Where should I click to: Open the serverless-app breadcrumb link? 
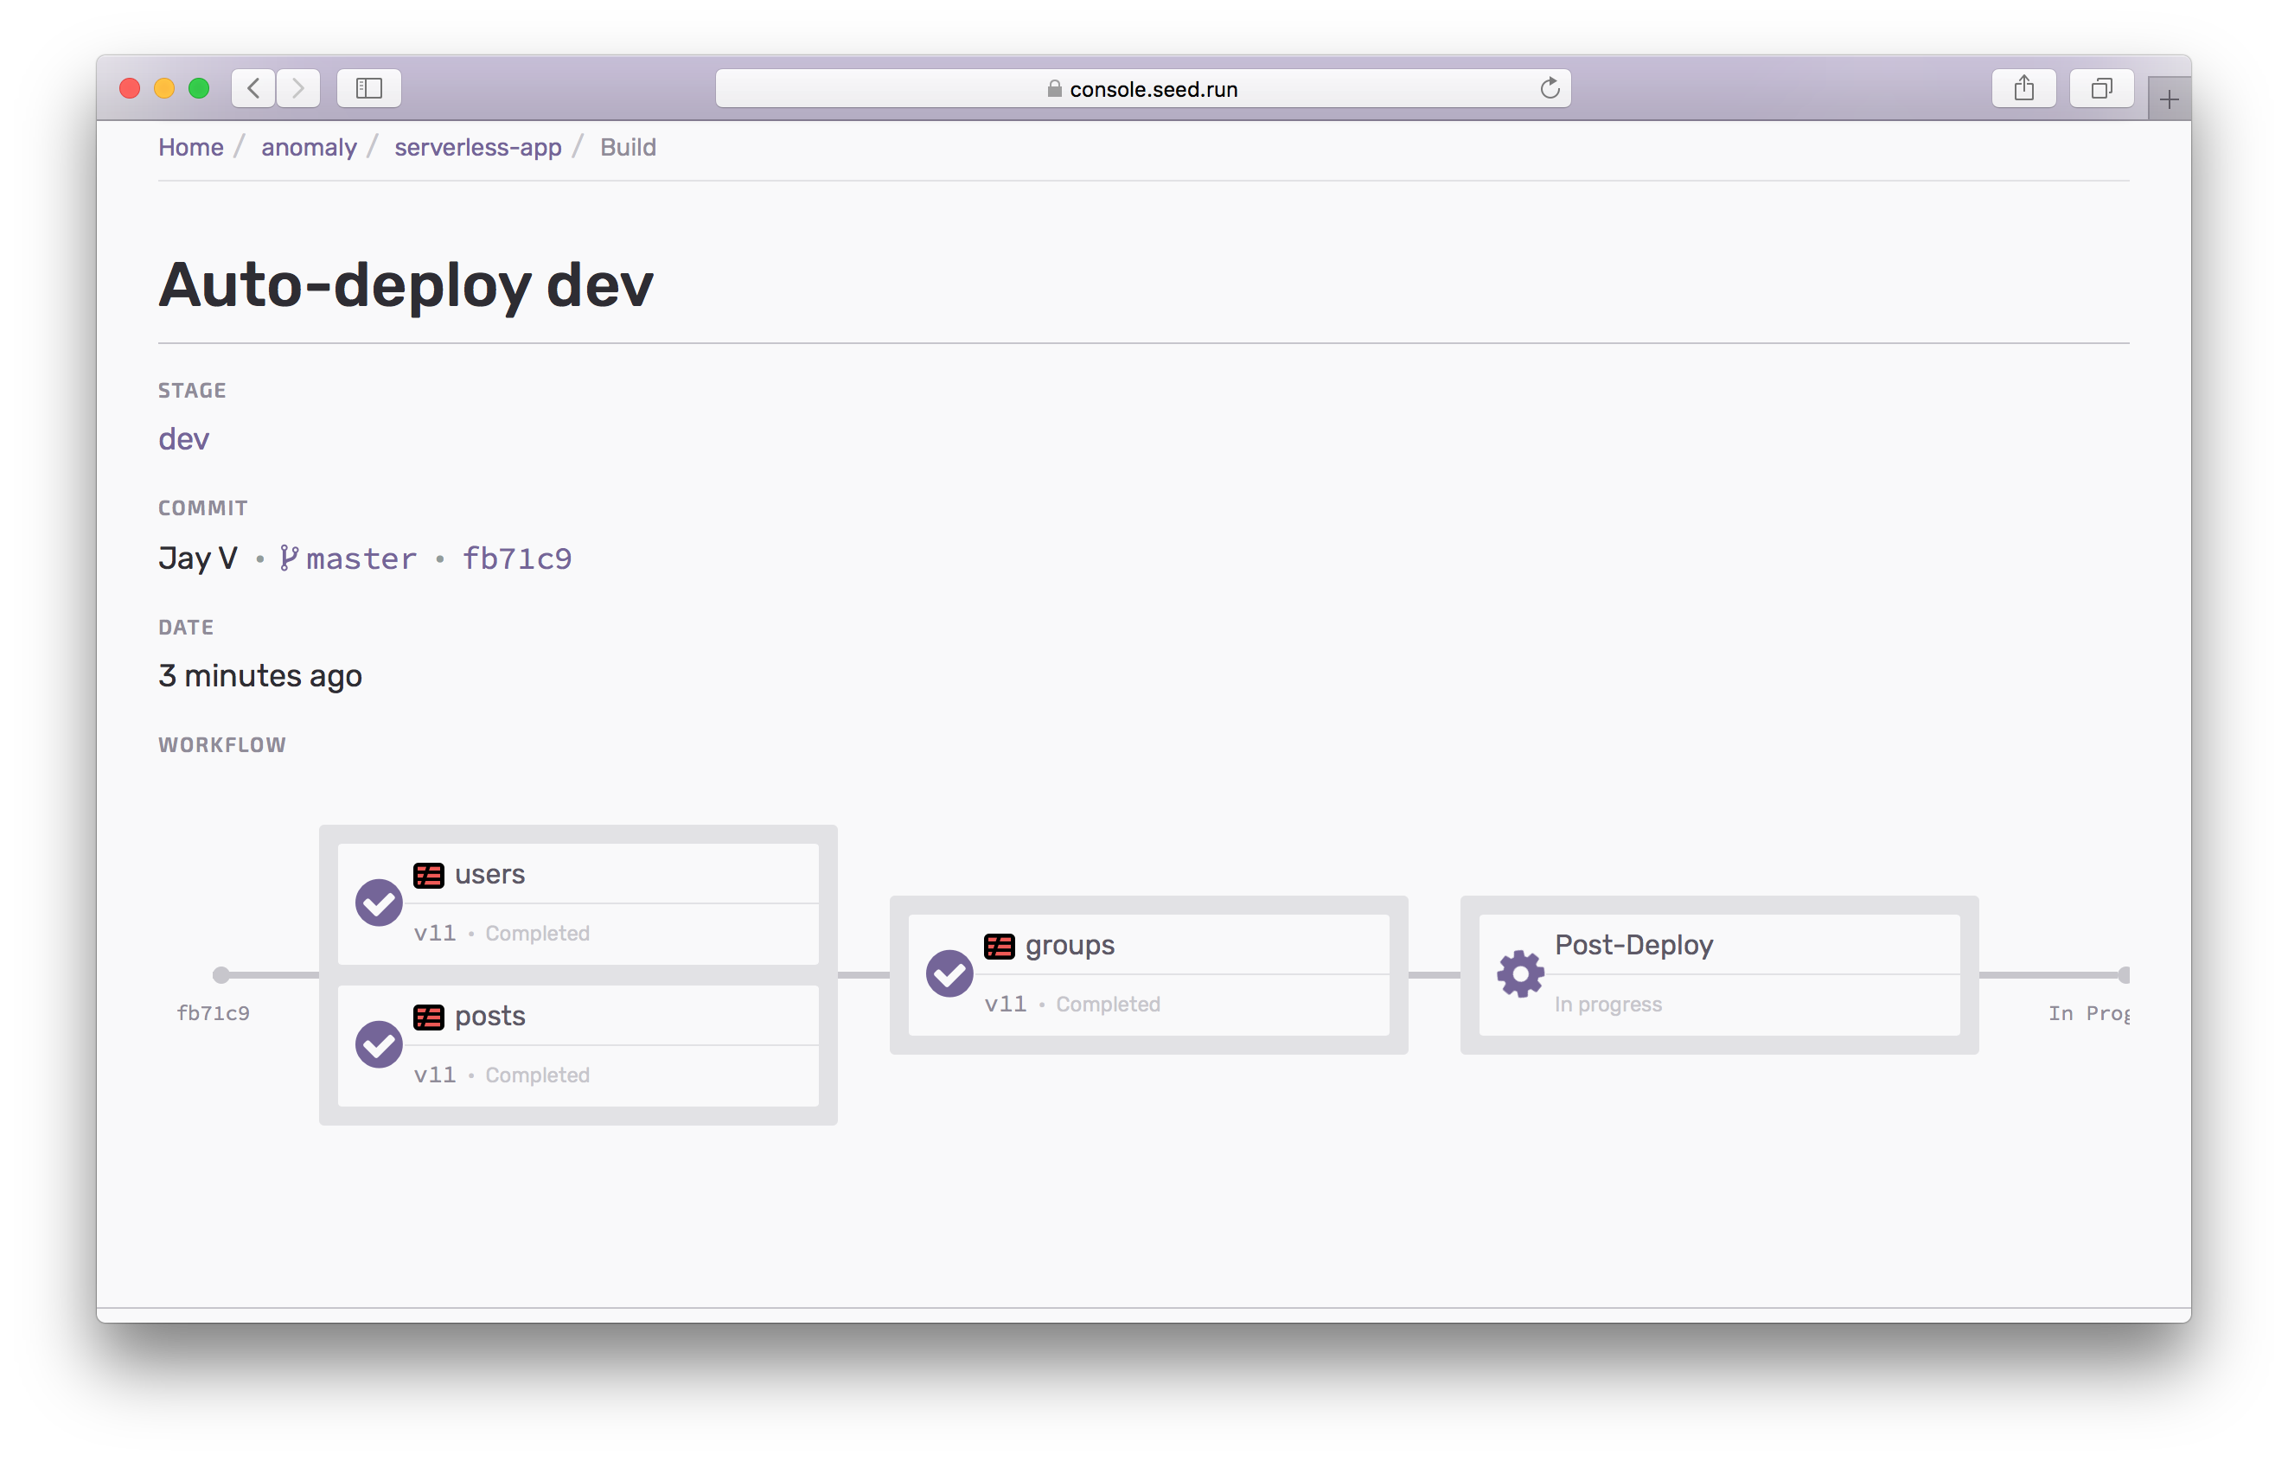click(x=478, y=147)
